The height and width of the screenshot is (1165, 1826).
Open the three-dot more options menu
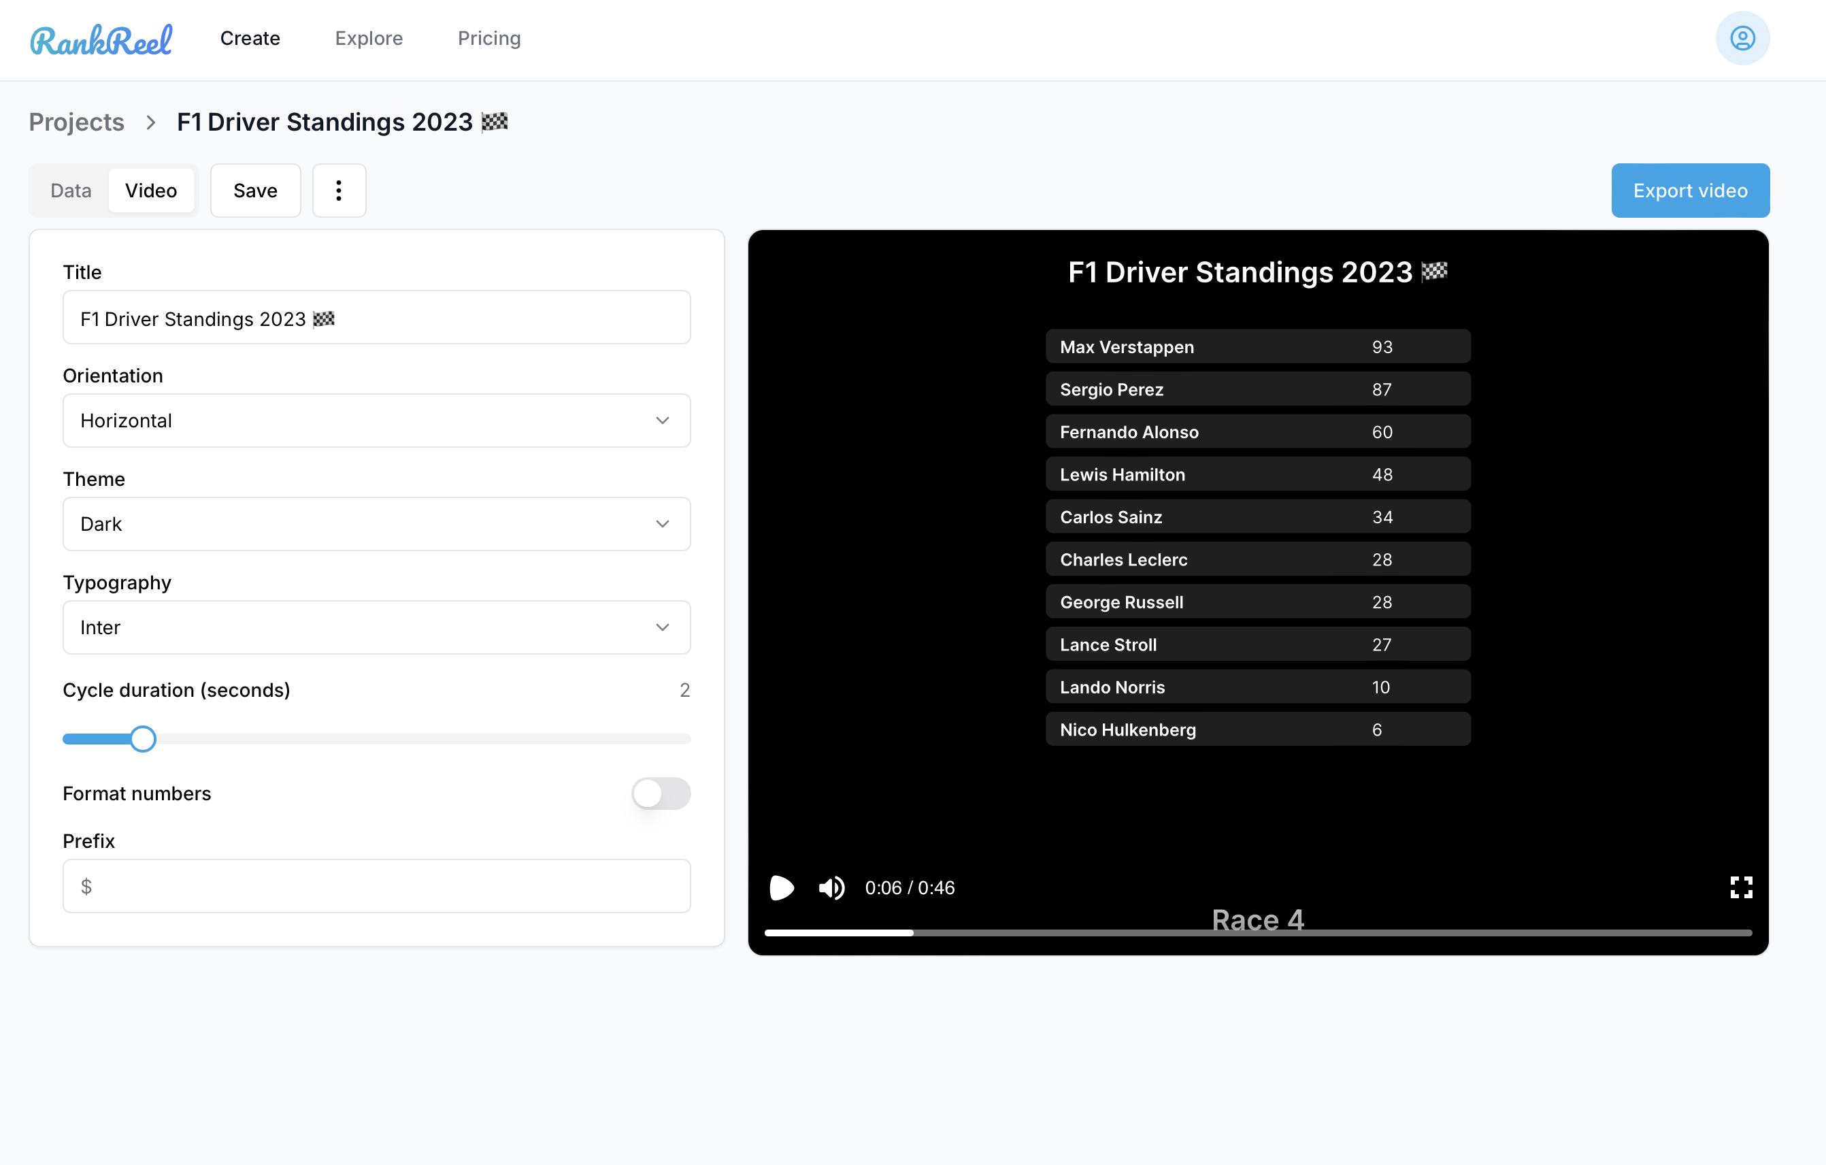(x=339, y=191)
